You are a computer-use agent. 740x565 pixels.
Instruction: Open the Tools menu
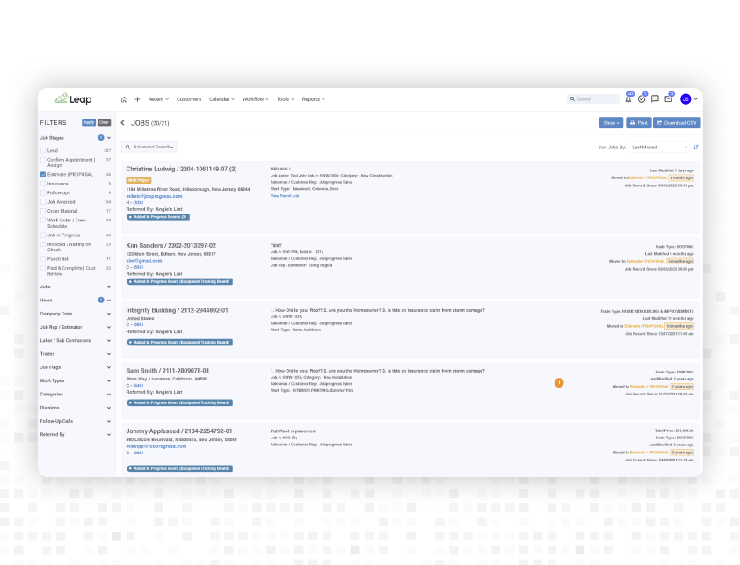286,99
